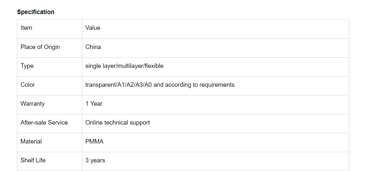Select the Material row label
The height and width of the screenshot is (171, 366).
(x=31, y=142)
